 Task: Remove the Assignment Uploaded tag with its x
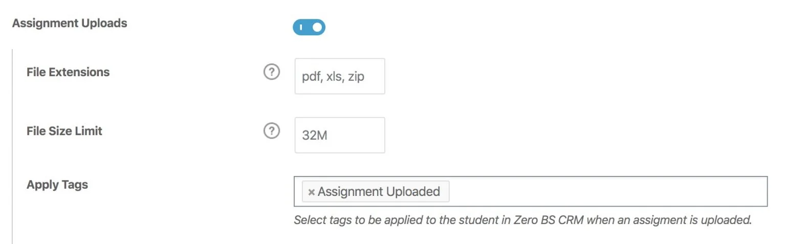point(311,192)
